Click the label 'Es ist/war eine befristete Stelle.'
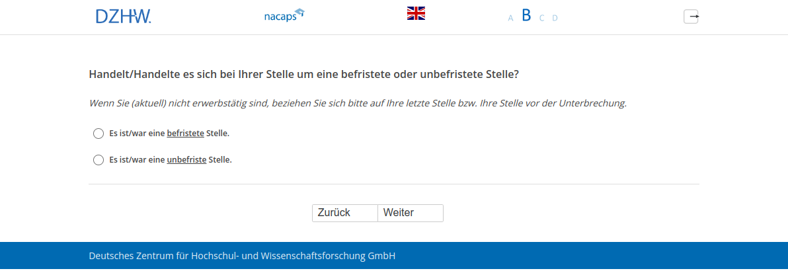 coord(169,134)
